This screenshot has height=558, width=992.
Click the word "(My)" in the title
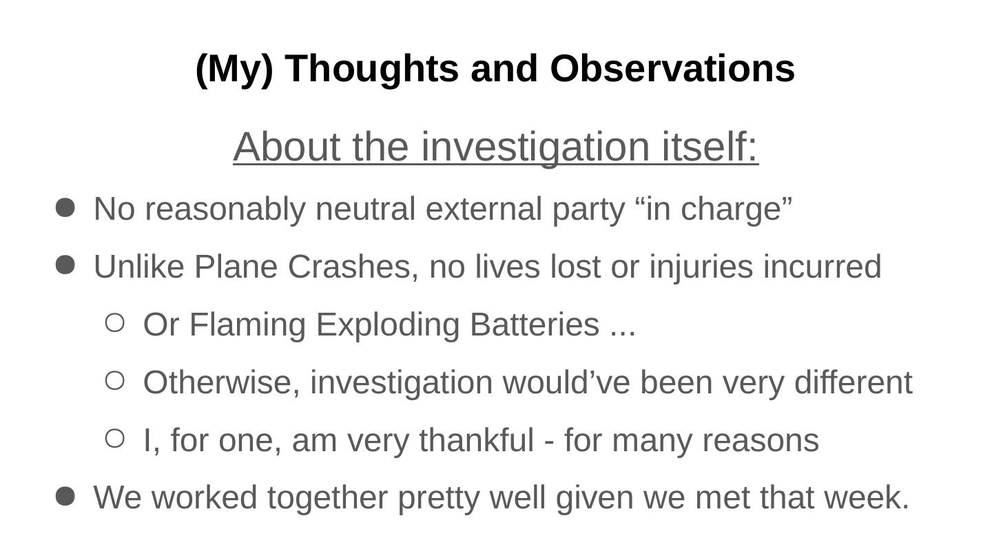[234, 68]
